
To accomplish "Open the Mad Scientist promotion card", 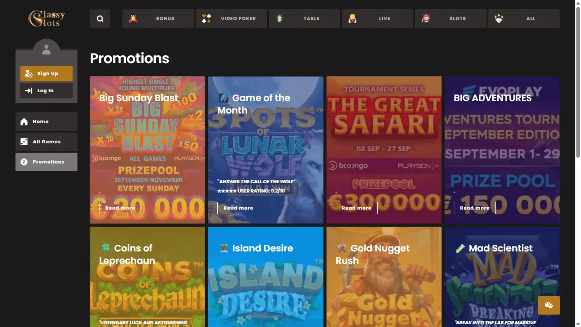I will (x=502, y=277).
